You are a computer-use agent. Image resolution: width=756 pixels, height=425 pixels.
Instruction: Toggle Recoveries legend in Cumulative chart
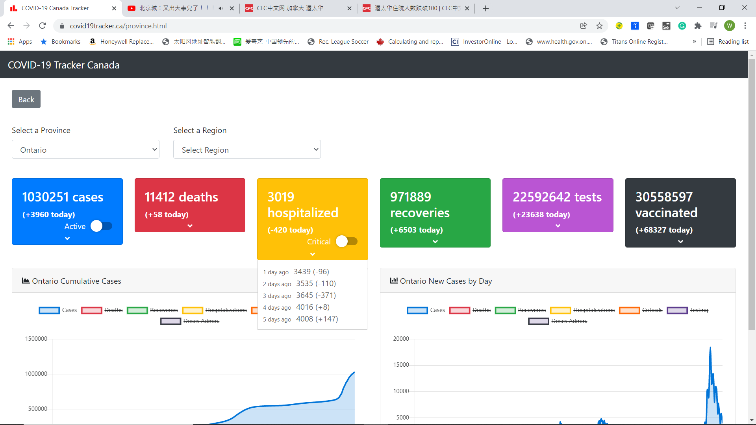pos(152,310)
